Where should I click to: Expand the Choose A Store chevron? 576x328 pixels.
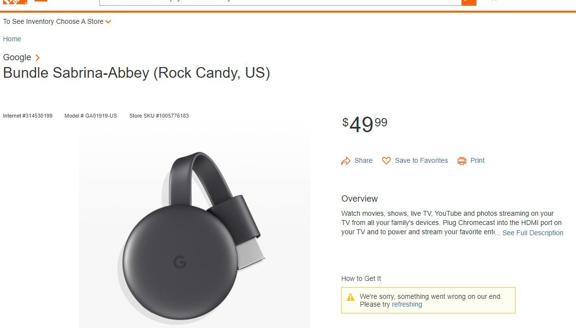coord(108,22)
